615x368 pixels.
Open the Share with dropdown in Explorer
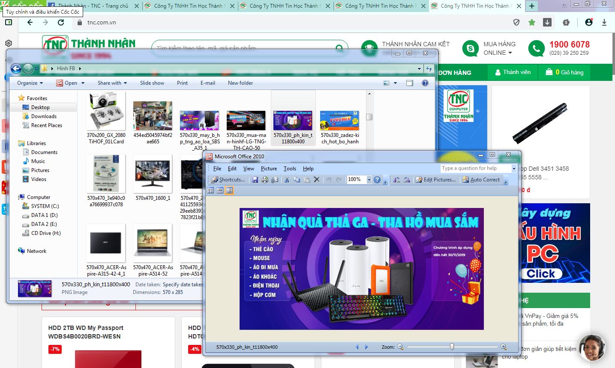pos(112,83)
